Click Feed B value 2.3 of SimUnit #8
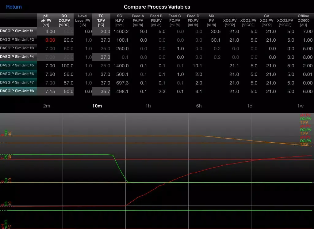Image resolution: width=314 pixels, height=229 pixels. pyautogui.click(x=162, y=92)
